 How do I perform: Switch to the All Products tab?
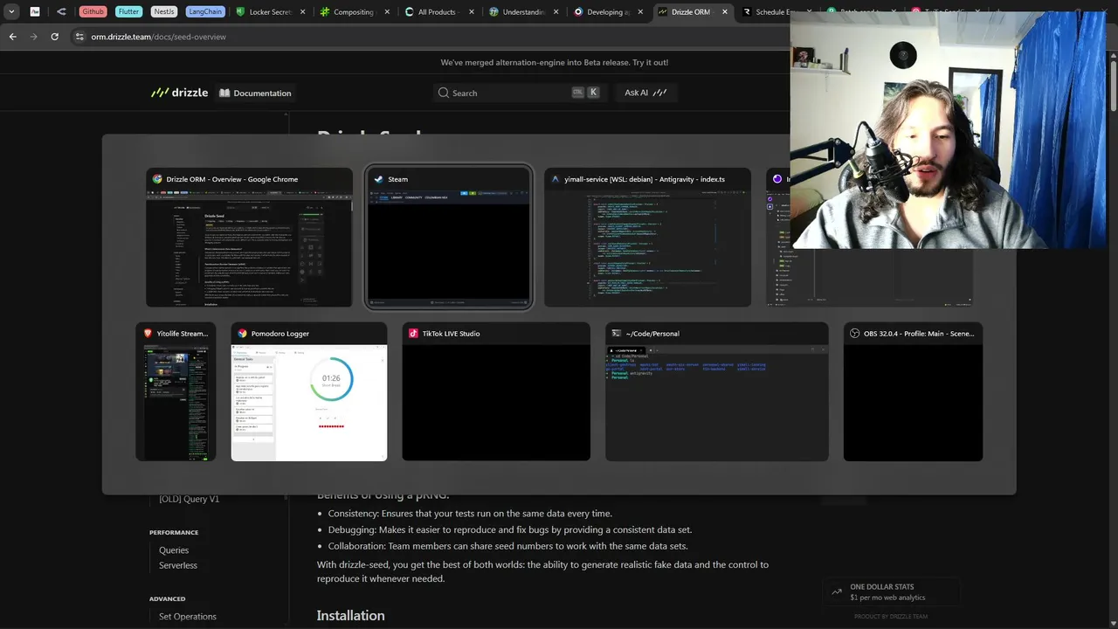[x=438, y=12]
